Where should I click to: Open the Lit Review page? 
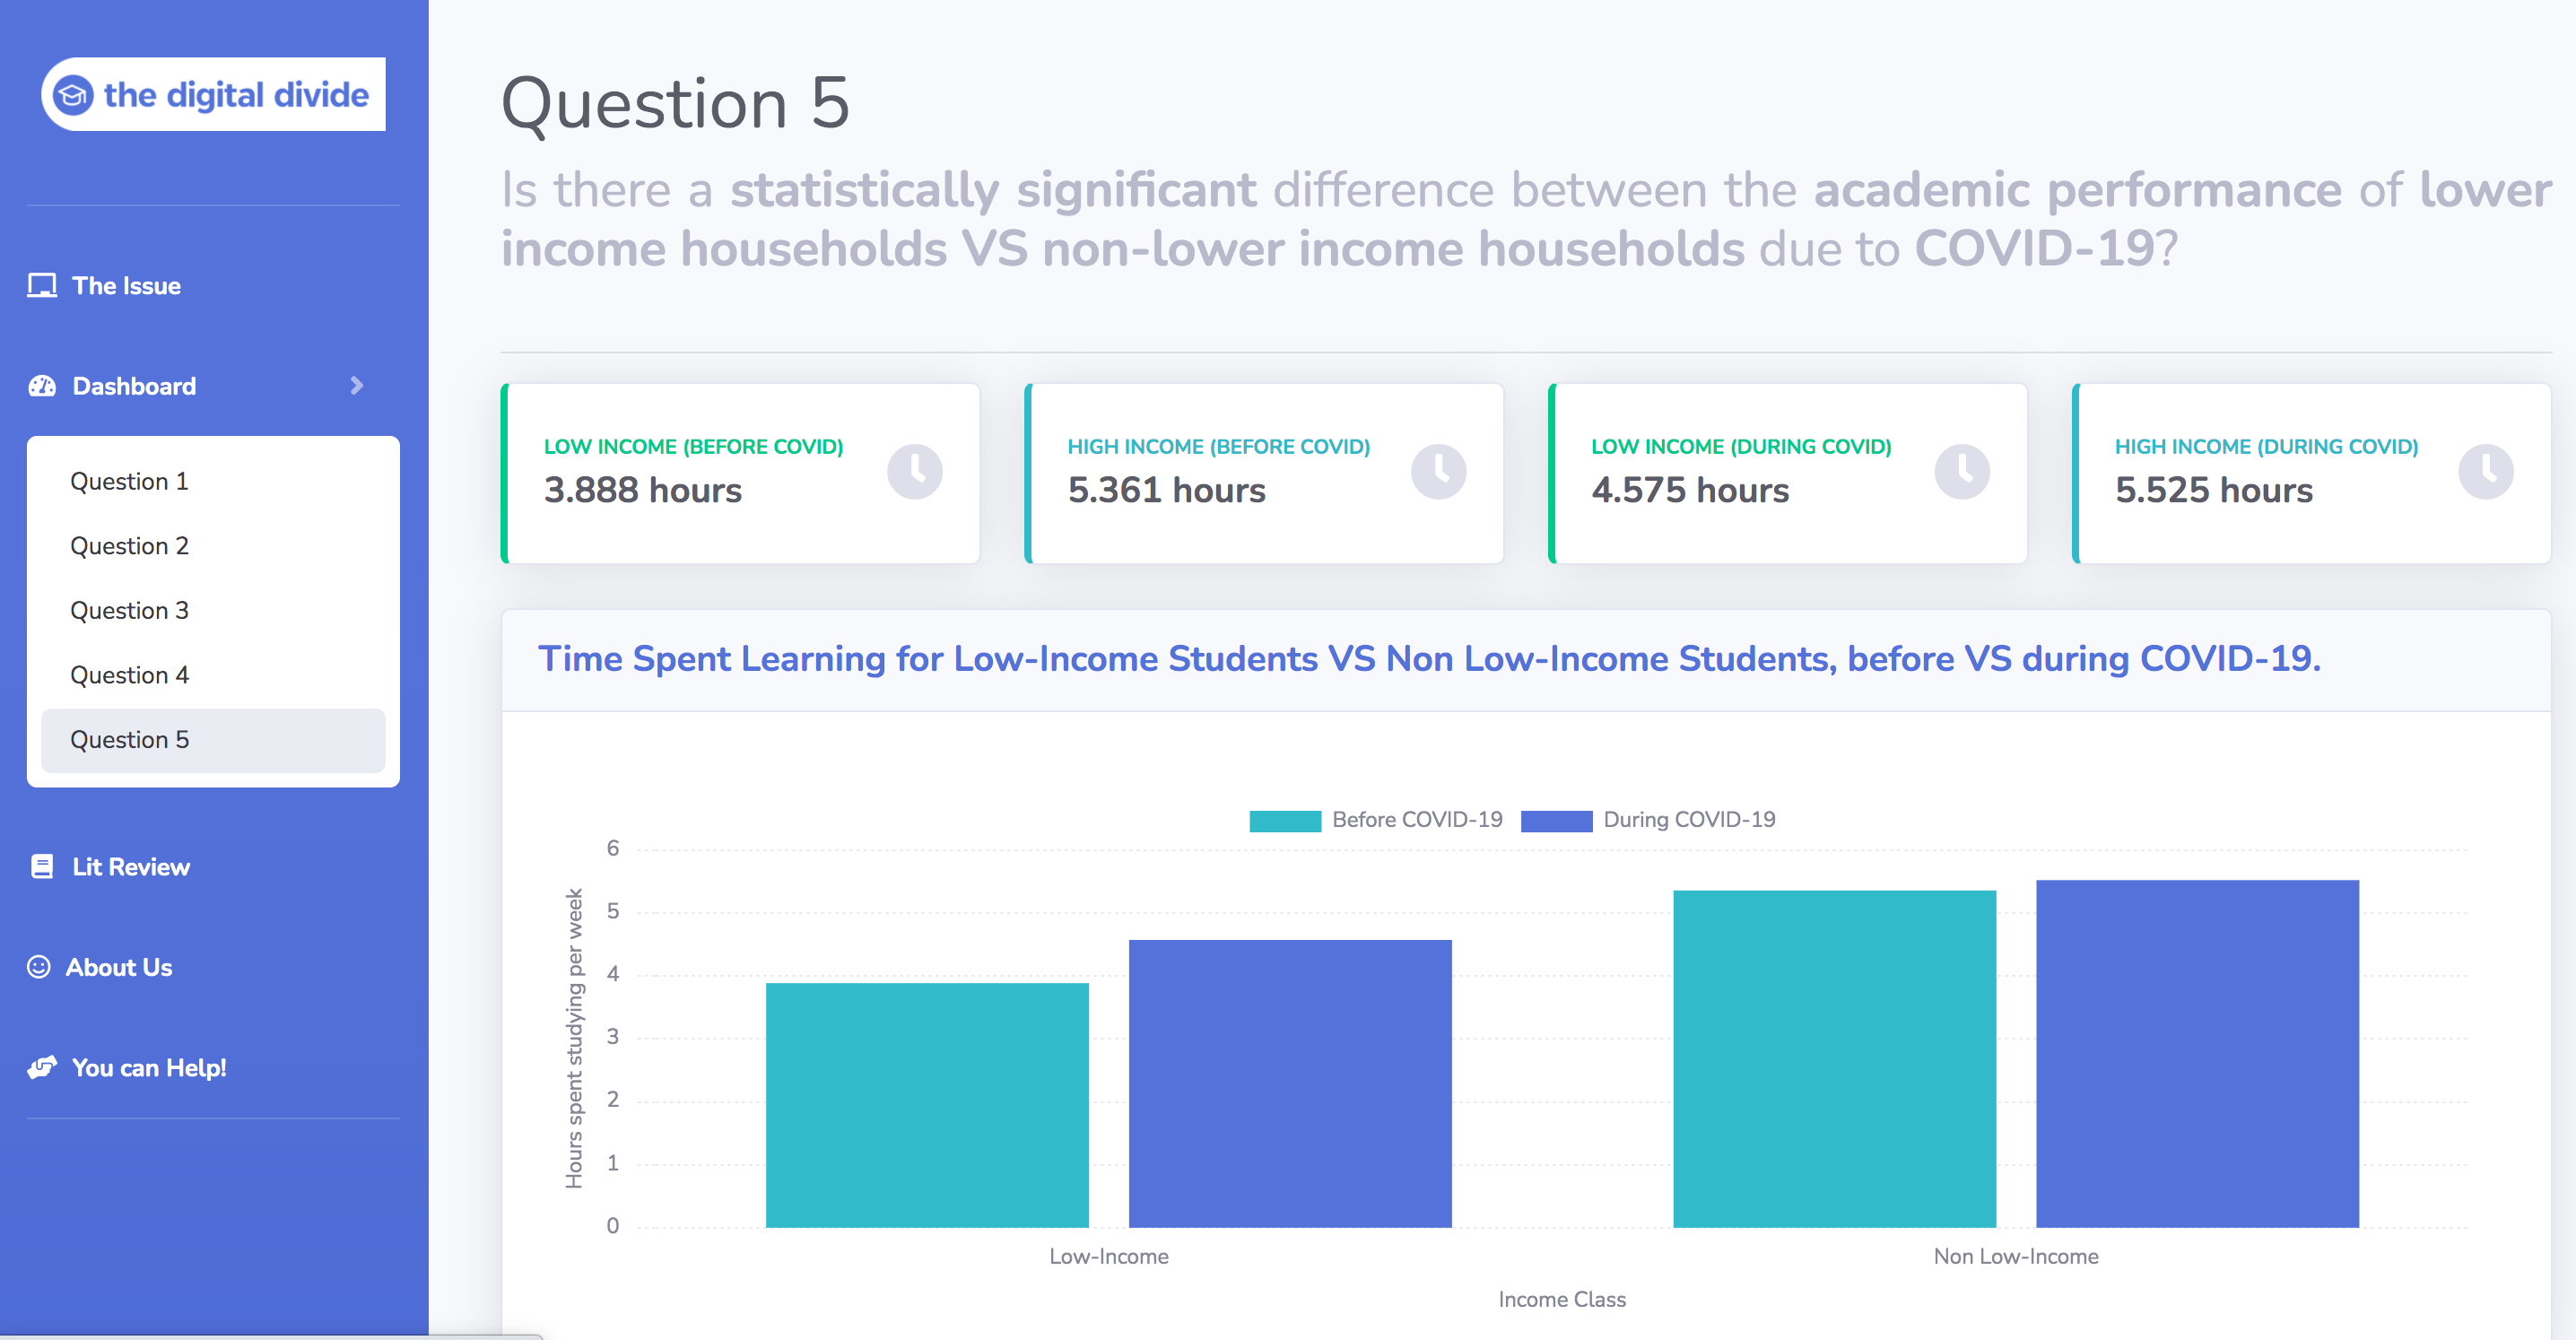click(130, 867)
